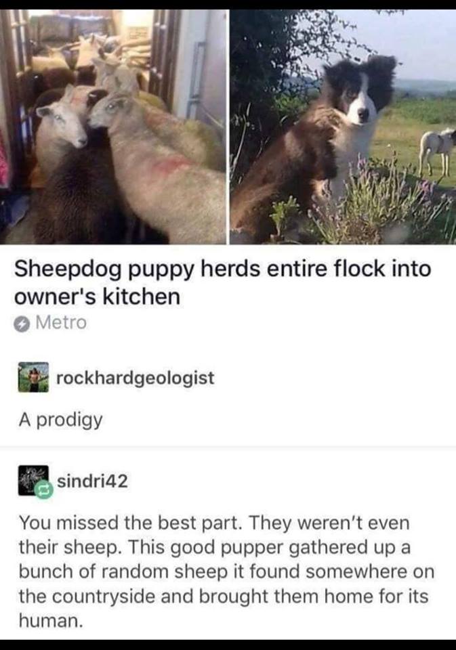456x650 pixels.
Task: Open the sheepdog puppy photo
Action: [343, 127]
